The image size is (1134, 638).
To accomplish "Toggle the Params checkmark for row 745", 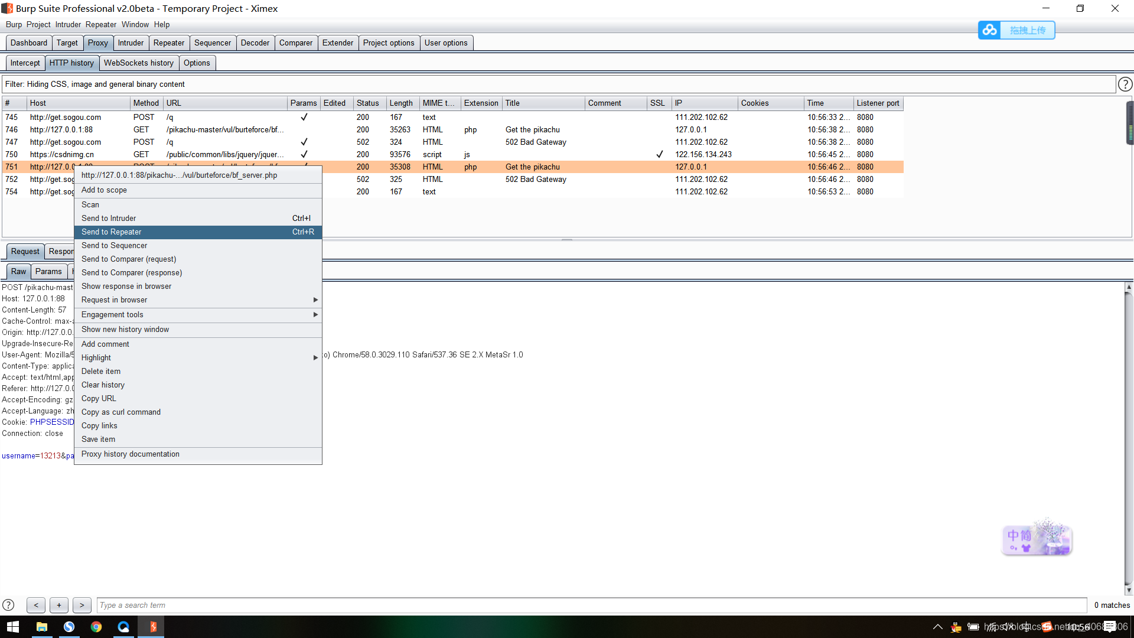I will [304, 117].
